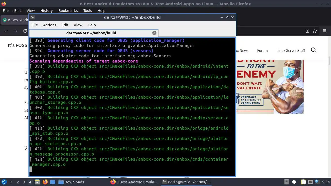331x186 pixels.
Task: Click the website search magnifier icon
Action: tap(314, 50)
